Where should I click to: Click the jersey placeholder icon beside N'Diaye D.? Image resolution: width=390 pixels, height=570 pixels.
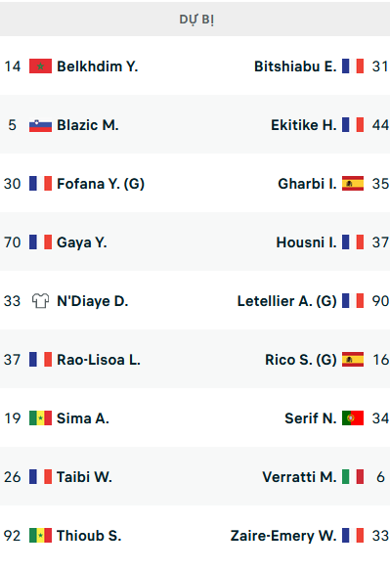click(x=40, y=301)
